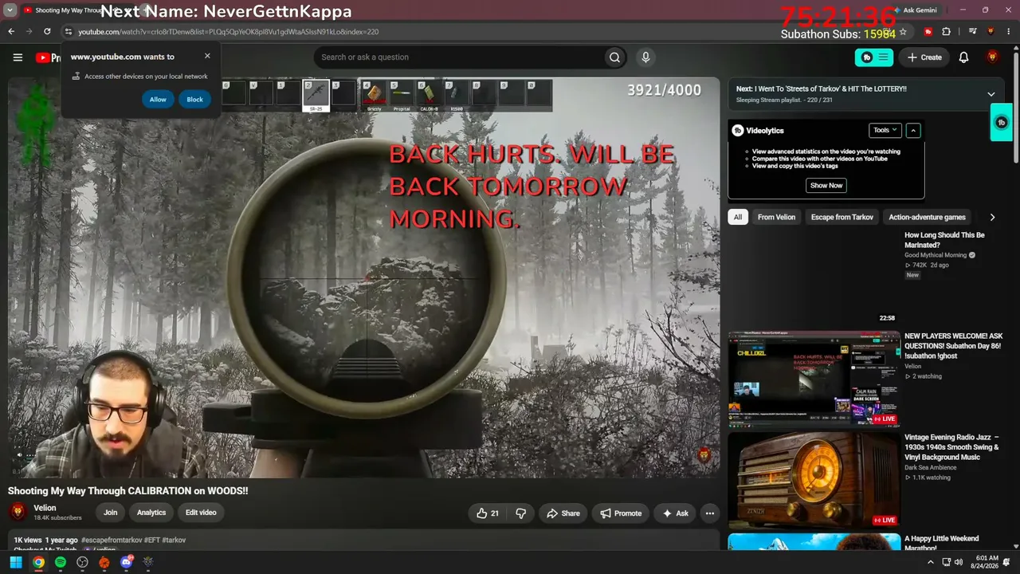
Task: Expand the Sleeping Stream playlist panel
Action: point(991,94)
